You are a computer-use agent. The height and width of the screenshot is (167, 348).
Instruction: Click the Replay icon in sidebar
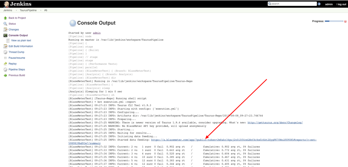[5, 64]
